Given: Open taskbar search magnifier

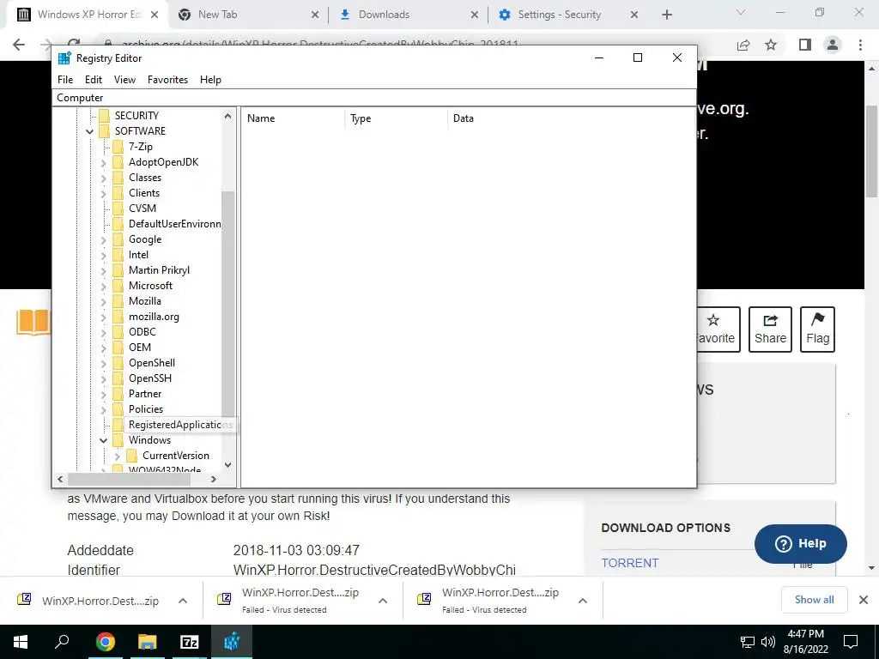Looking at the screenshot, I should (62, 642).
